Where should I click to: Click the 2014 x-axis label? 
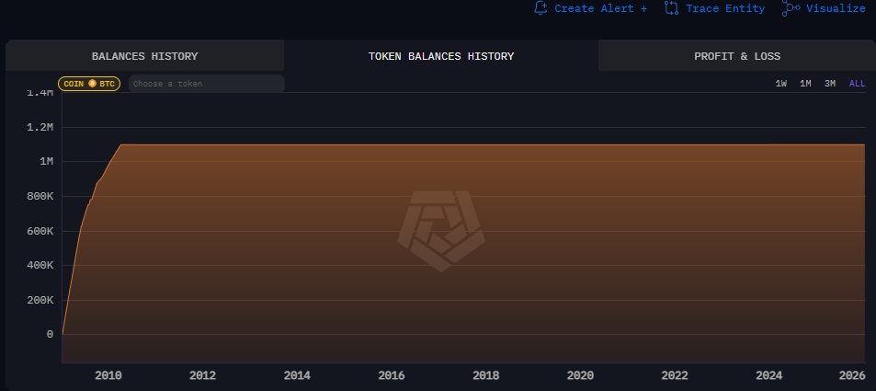click(x=297, y=375)
